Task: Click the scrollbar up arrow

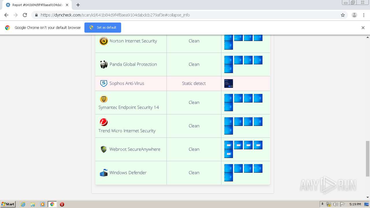Action: pyautogui.click(x=368, y=37)
